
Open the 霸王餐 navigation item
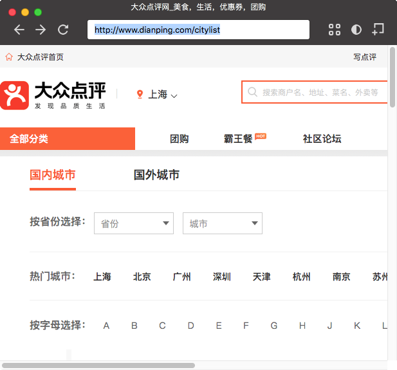(238, 139)
